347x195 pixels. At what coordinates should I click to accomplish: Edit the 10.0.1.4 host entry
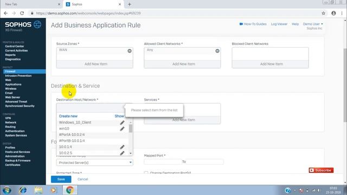coord(122,147)
